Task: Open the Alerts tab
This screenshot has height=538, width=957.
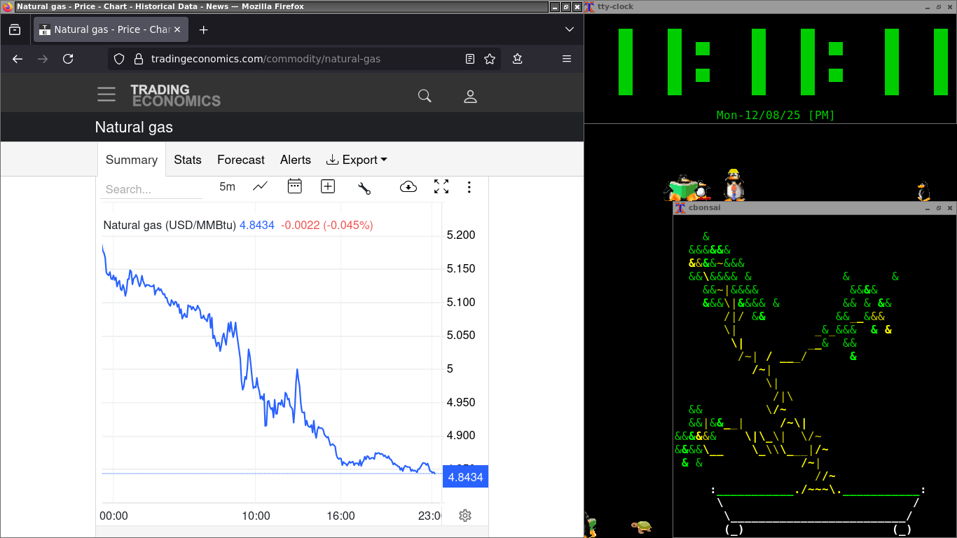Action: [296, 160]
